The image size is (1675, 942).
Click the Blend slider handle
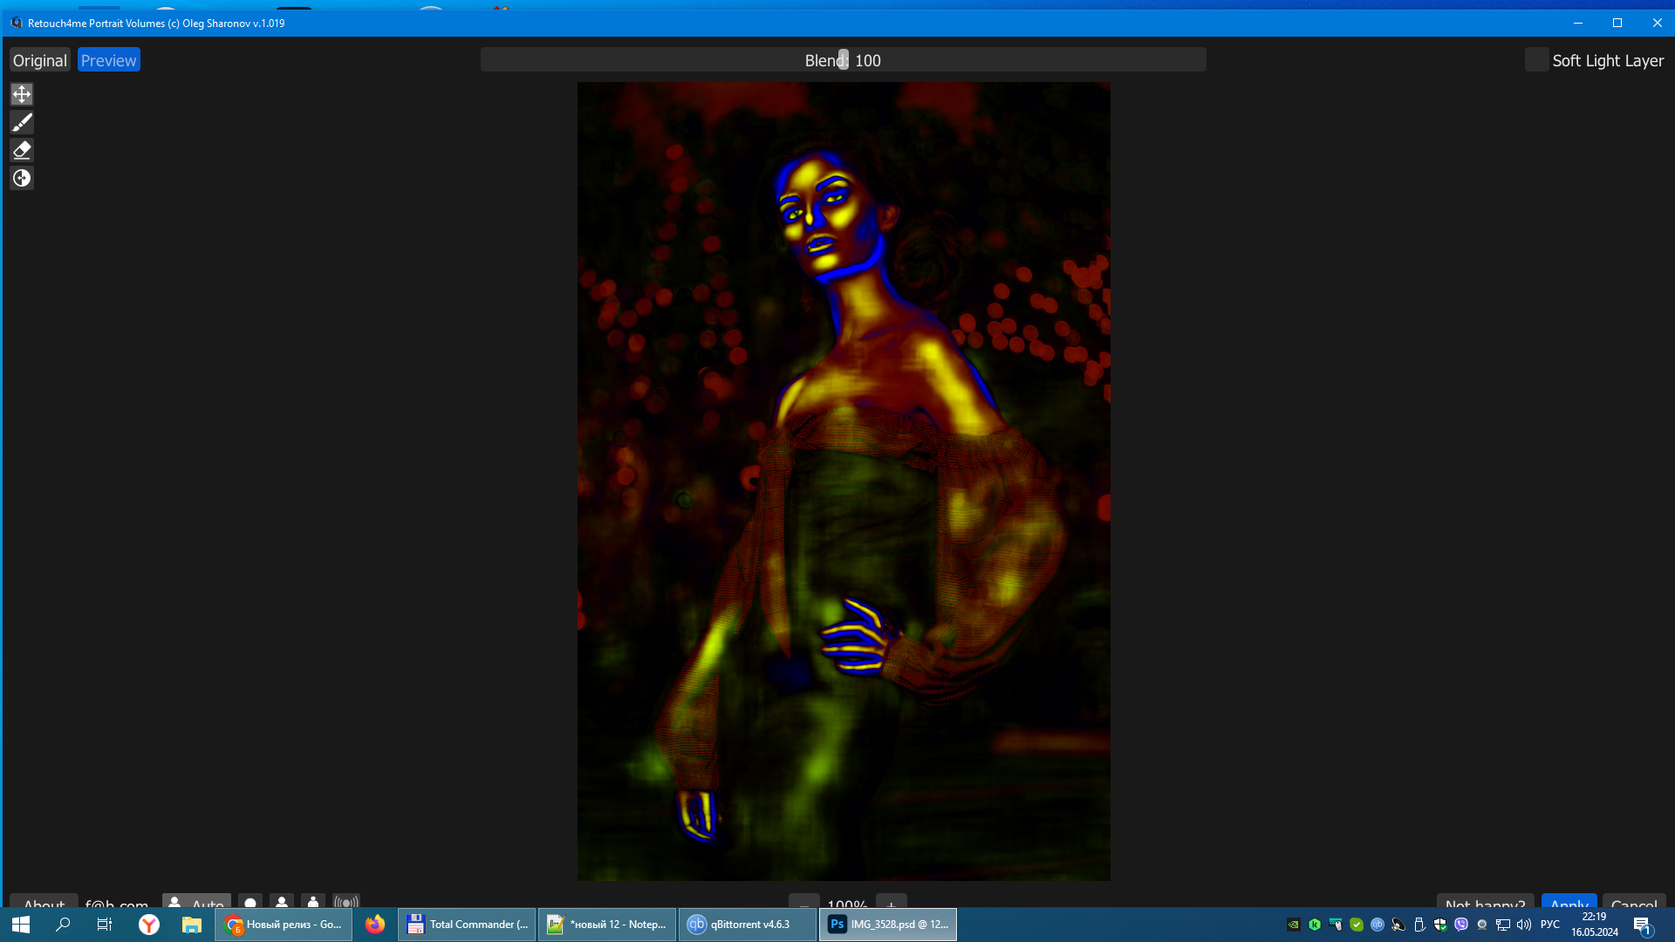[x=844, y=59]
